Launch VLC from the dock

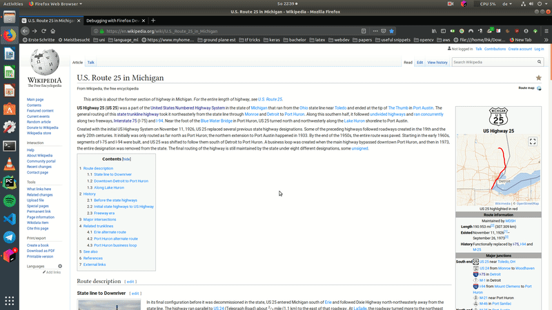pos(10,164)
